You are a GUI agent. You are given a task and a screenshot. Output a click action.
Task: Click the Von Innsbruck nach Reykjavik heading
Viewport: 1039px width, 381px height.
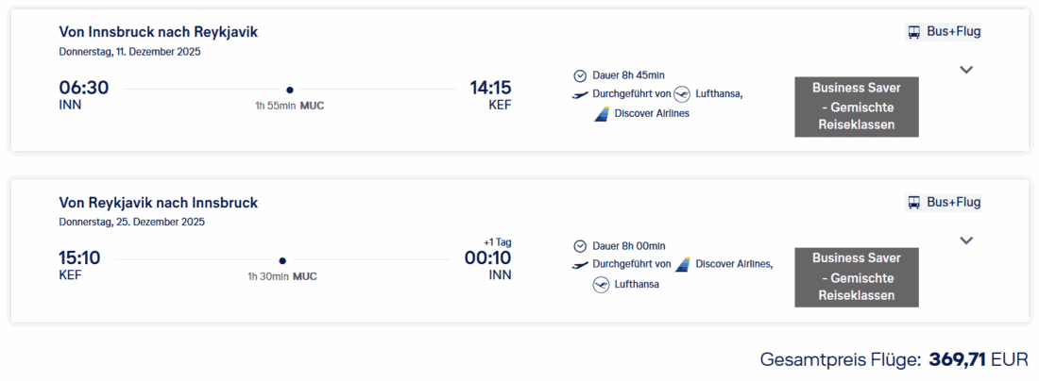pyautogui.click(x=158, y=32)
